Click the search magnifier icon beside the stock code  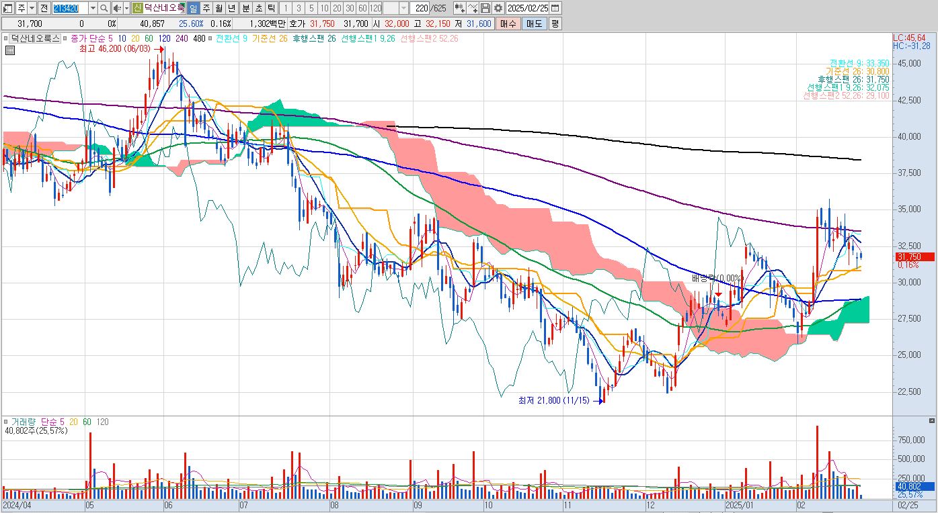[x=104, y=8]
